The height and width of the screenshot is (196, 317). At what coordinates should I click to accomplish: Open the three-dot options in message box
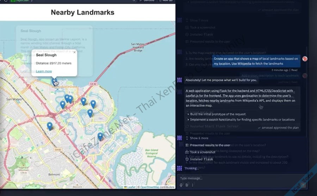pos(193,185)
